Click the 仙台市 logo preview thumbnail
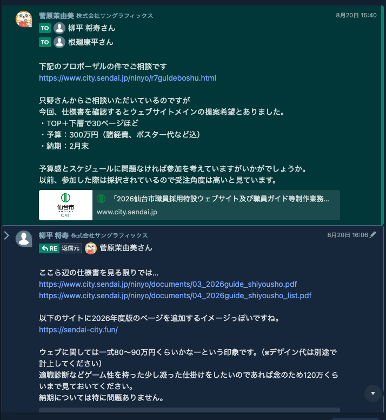Screen dimensions: 386x420 [66, 205]
